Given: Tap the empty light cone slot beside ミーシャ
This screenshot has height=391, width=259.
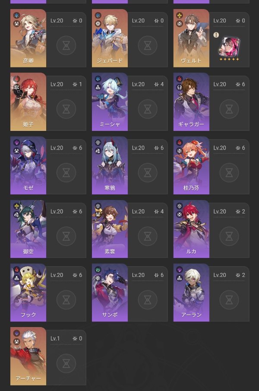Looking at the screenshot, I should point(148,109).
